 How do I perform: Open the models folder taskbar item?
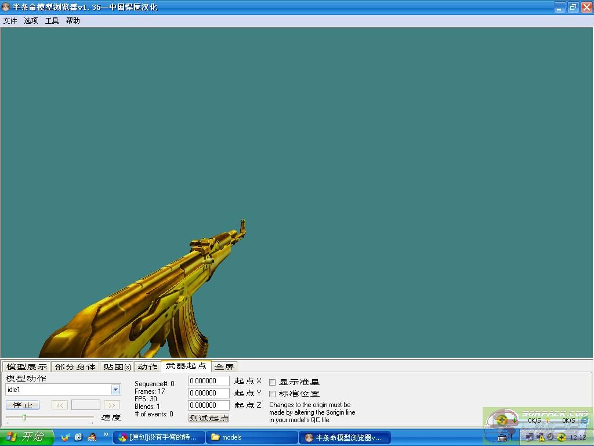(252, 437)
